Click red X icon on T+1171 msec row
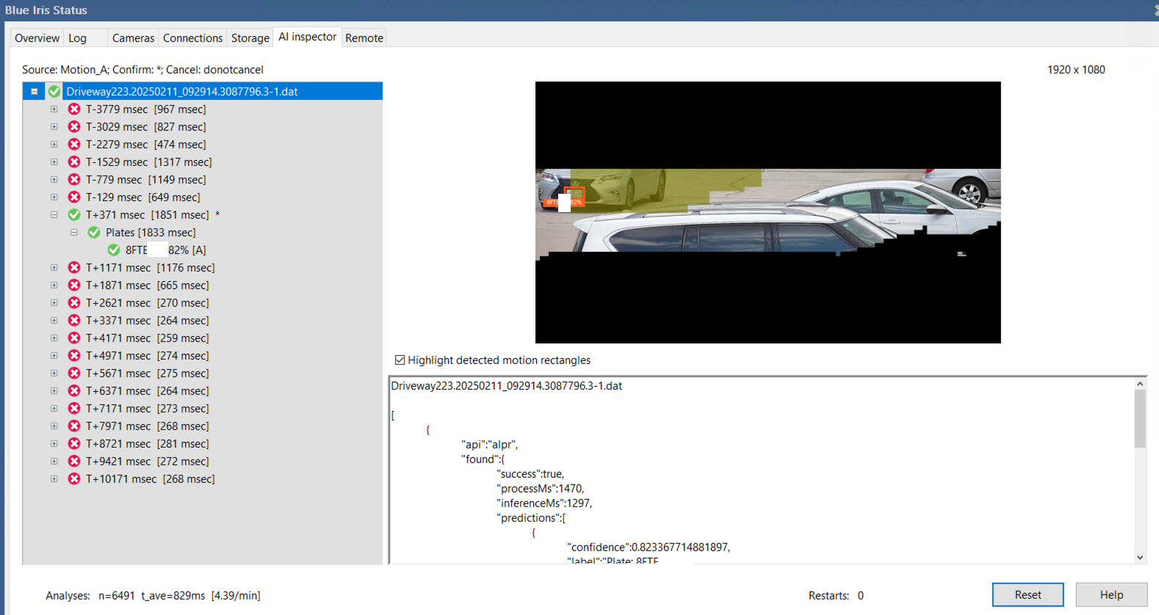Viewport: 1159px width, 615px height. point(74,268)
